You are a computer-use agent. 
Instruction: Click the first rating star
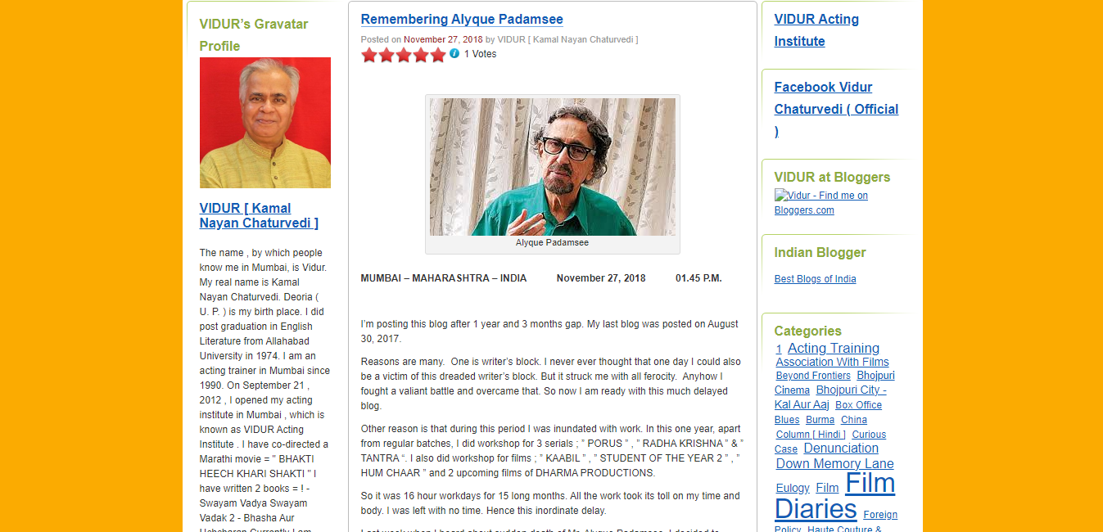tap(369, 55)
